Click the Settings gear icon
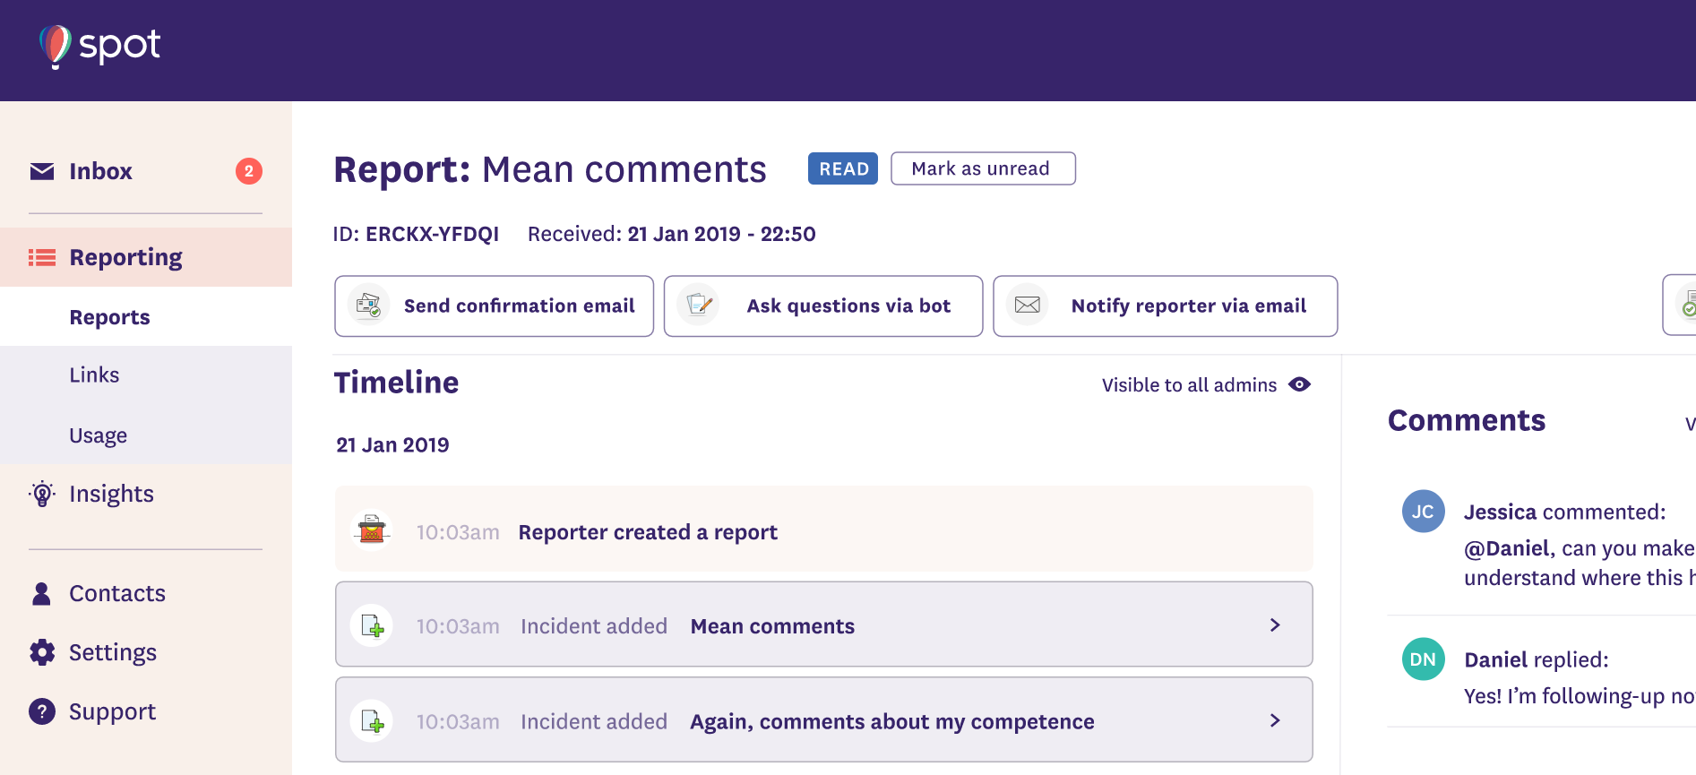1696x775 pixels. 42,652
